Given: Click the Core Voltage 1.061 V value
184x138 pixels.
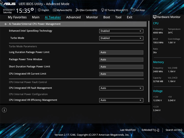Looking at the screenshot, I should pyautogui.click(x=171, y=43).
